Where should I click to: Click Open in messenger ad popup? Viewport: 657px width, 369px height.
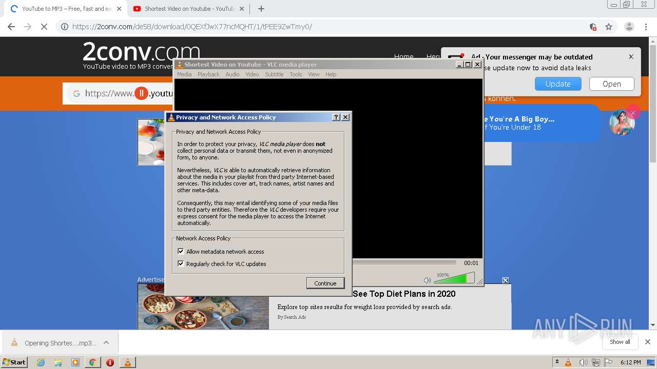(x=611, y=84)
